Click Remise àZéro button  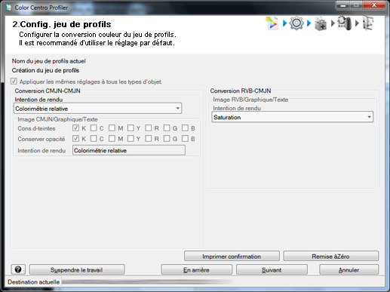point(331,257)
